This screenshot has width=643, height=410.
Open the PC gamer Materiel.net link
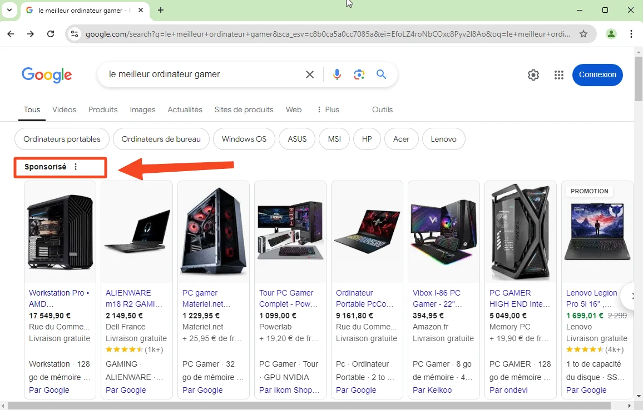(206, 298)
